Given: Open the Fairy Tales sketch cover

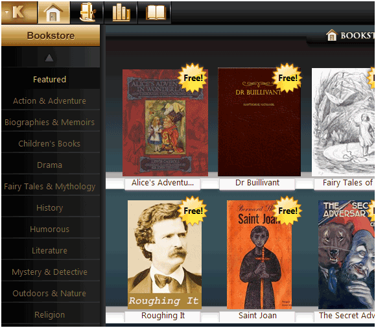Looking at the screenshot, I should point(343,122).
